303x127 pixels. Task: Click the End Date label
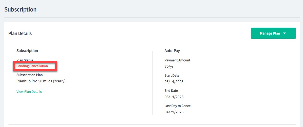click(x=171, y=90)
